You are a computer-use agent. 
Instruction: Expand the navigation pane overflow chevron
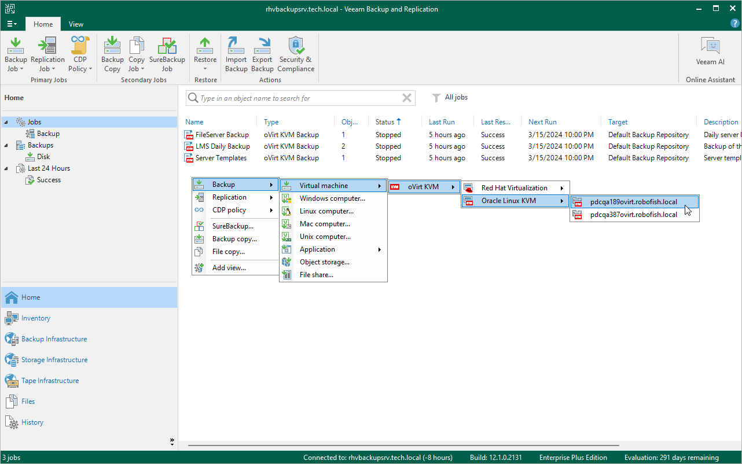pos(172,441)
